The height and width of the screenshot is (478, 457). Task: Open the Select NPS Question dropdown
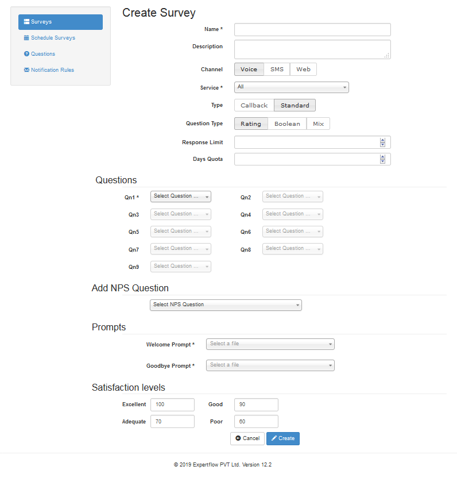[226, 304]
